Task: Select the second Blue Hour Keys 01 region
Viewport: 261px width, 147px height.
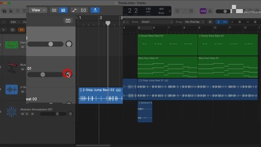Action: coord(228,67)
